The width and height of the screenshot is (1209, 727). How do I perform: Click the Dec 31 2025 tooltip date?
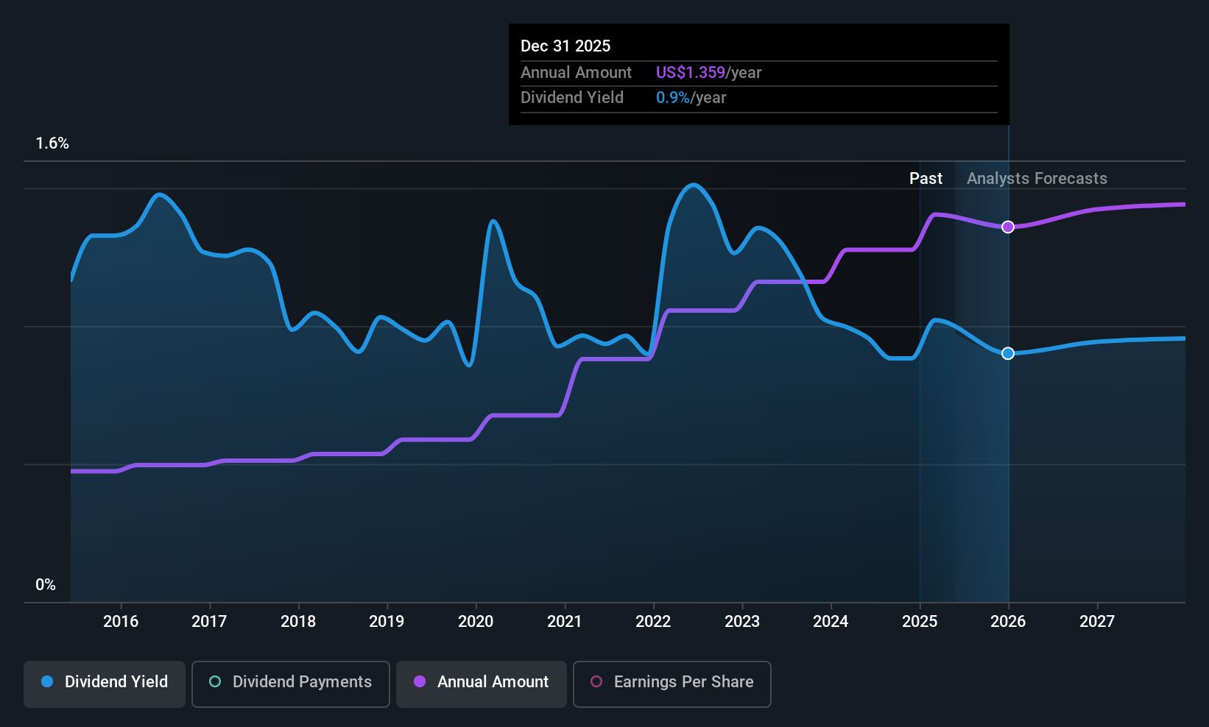click(565, 46)
